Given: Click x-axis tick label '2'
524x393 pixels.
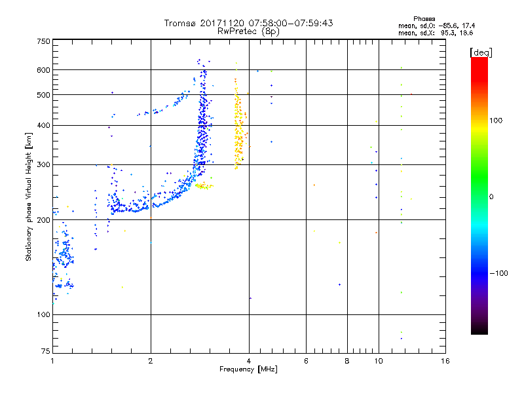Looking at the screenshot, I should pos(151,361).
